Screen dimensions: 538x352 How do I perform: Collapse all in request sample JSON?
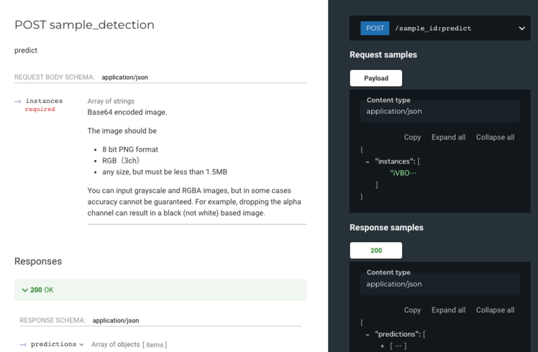pyautogui.click(x=495, y=137)
